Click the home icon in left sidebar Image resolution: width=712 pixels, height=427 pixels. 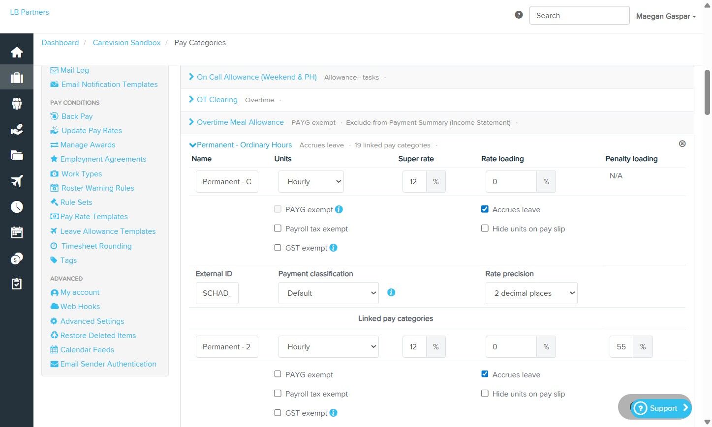click(17, 52)
